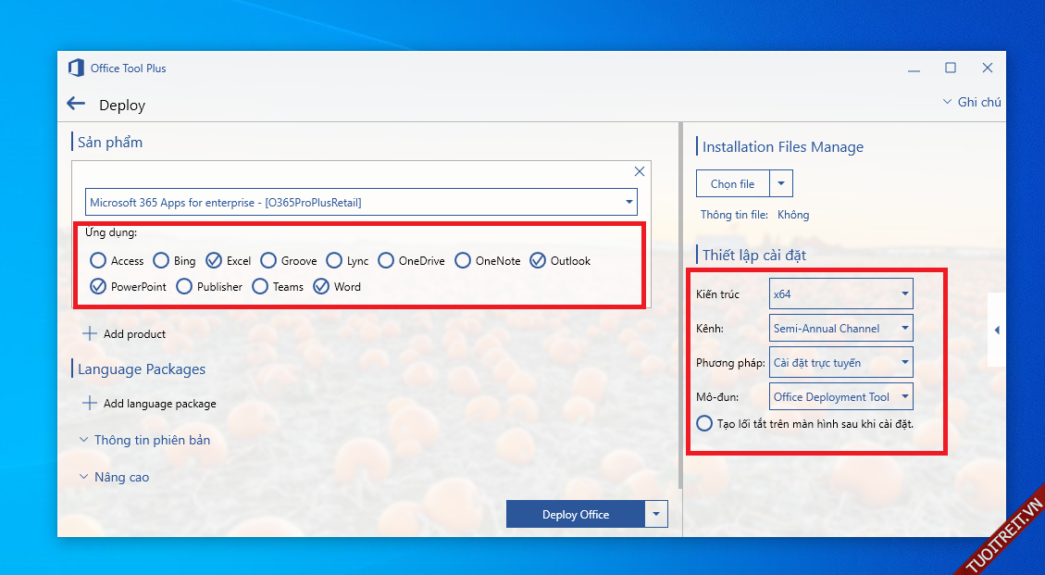This screenshot has width=1045, height=575.
Task: Enable the Access application checkbox
Action: [98, 261]
